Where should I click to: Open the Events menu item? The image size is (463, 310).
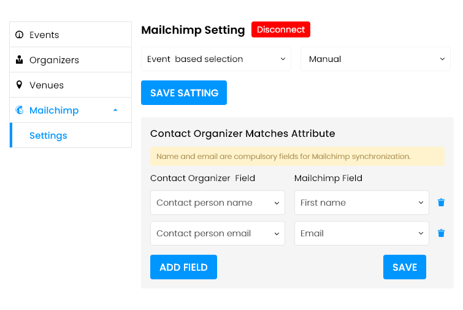[71, 34]
